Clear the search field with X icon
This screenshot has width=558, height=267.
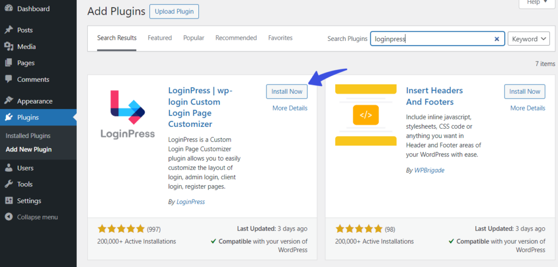tap(497, 39)
